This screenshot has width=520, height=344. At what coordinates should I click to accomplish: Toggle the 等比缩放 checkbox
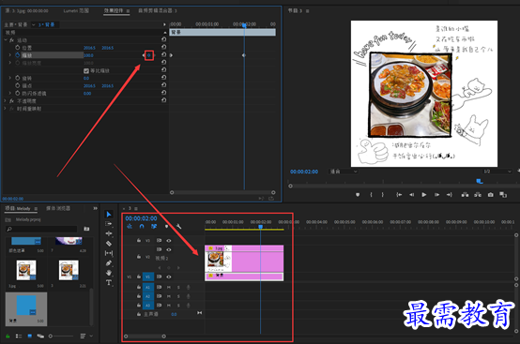[86, 70]
